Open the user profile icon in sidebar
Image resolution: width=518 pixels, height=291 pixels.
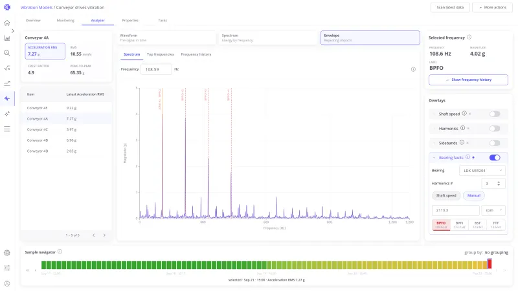pos(7,283)
